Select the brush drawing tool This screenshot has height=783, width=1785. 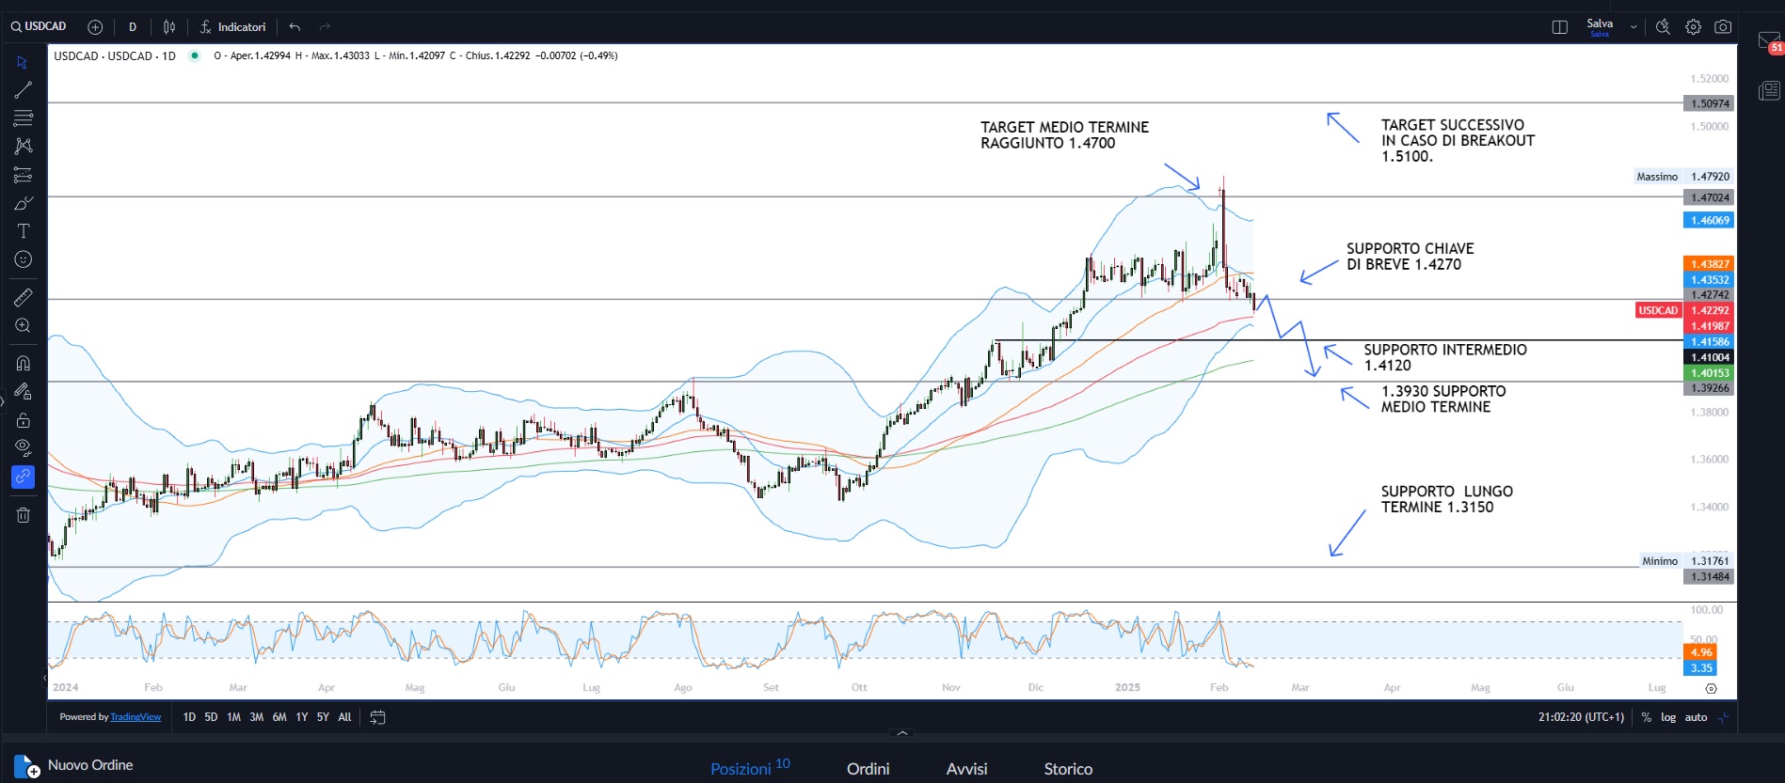coord(24,203)
